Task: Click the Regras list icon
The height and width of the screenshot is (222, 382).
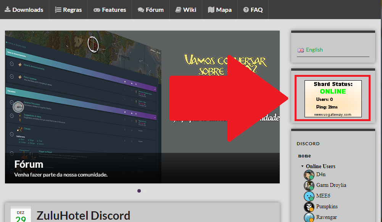Action: 58,10
